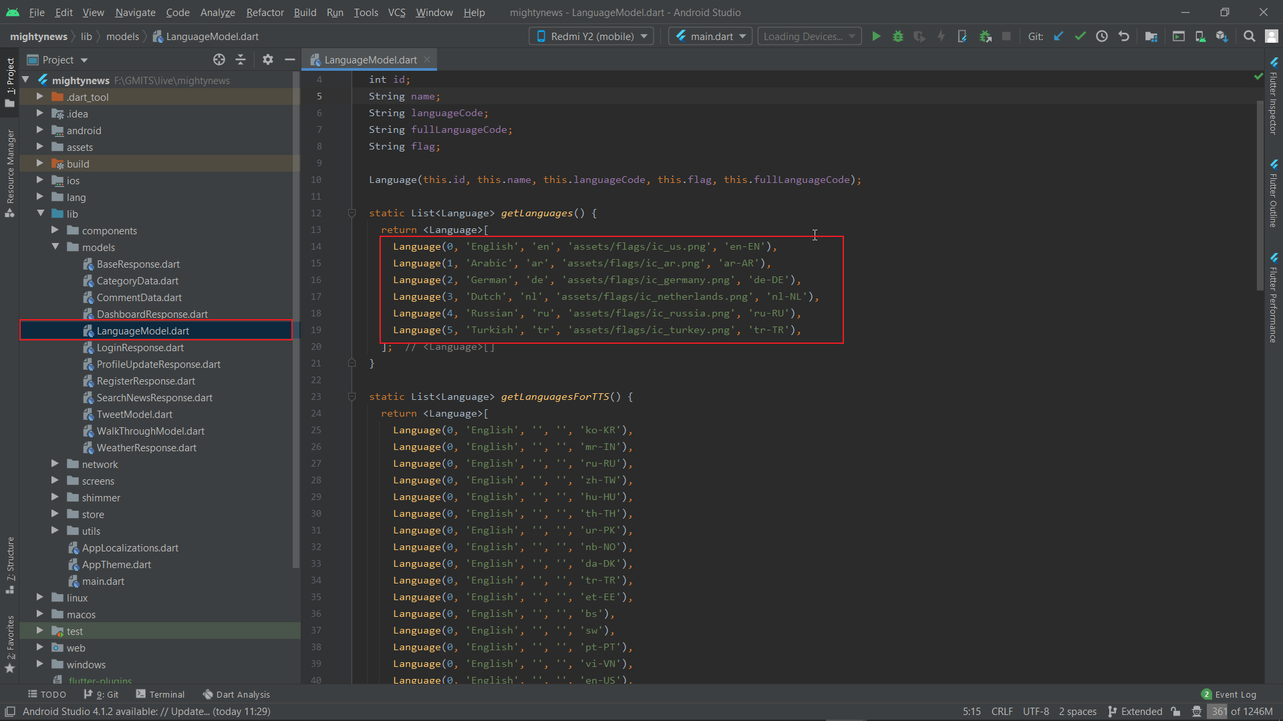The image size is (1283, 721).
Task: Click the stop run square icon
Action: (1006, 37)
